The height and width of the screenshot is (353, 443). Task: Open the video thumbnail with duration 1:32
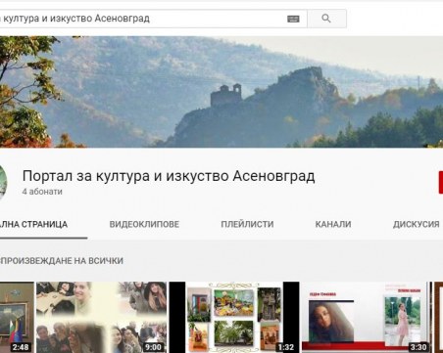[234, 317]
